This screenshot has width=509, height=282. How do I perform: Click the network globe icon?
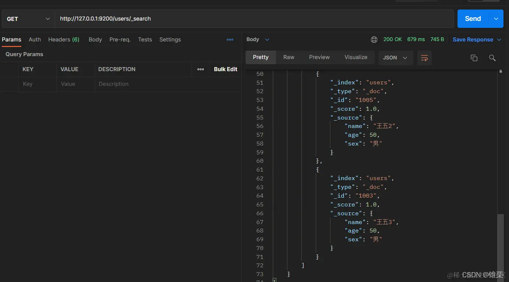374,40
